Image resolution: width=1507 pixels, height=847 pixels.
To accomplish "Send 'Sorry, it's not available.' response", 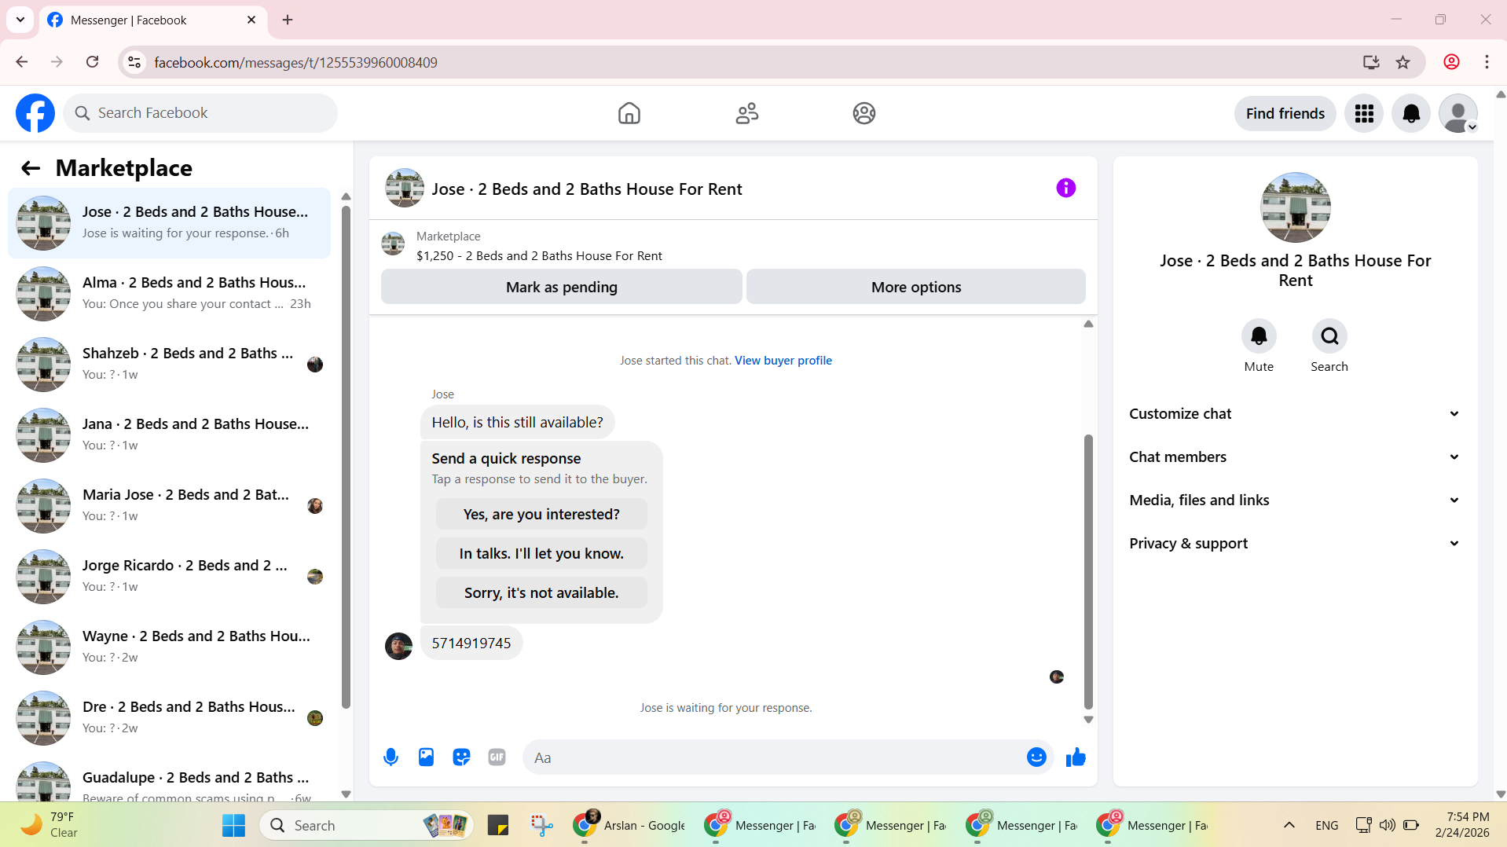I will [x=541, y=593].
